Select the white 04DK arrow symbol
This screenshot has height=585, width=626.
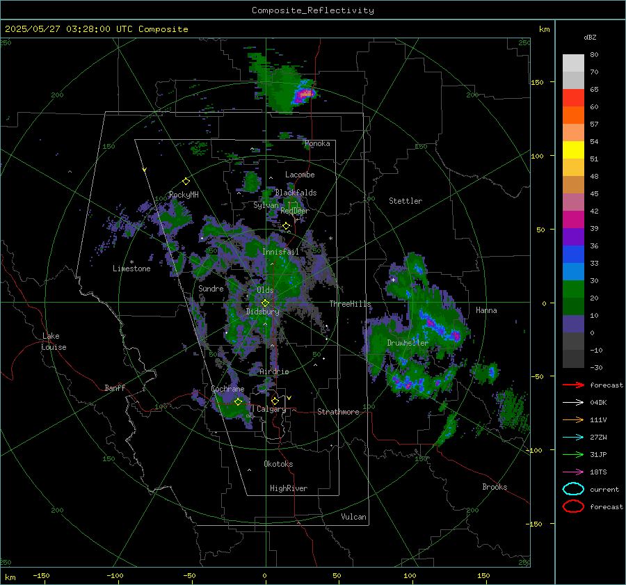573,402
